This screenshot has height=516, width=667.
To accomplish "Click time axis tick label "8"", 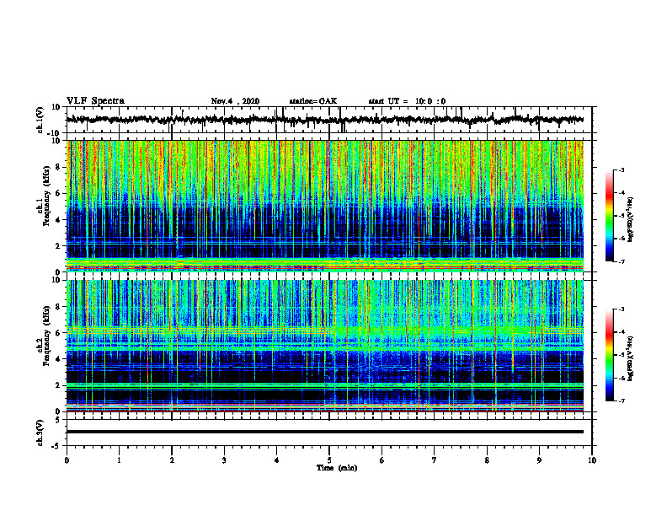I will pos(487,460).
